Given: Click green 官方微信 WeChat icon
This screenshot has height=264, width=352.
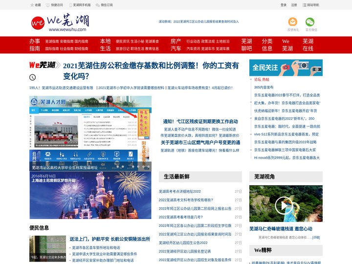Looking at the screenshot, I should tap(310, 22).
